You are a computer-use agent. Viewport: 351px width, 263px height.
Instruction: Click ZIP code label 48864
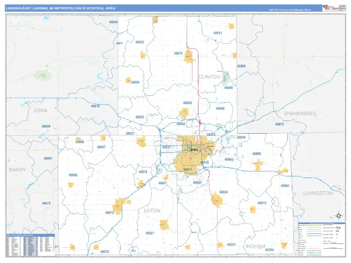point(229,159)
